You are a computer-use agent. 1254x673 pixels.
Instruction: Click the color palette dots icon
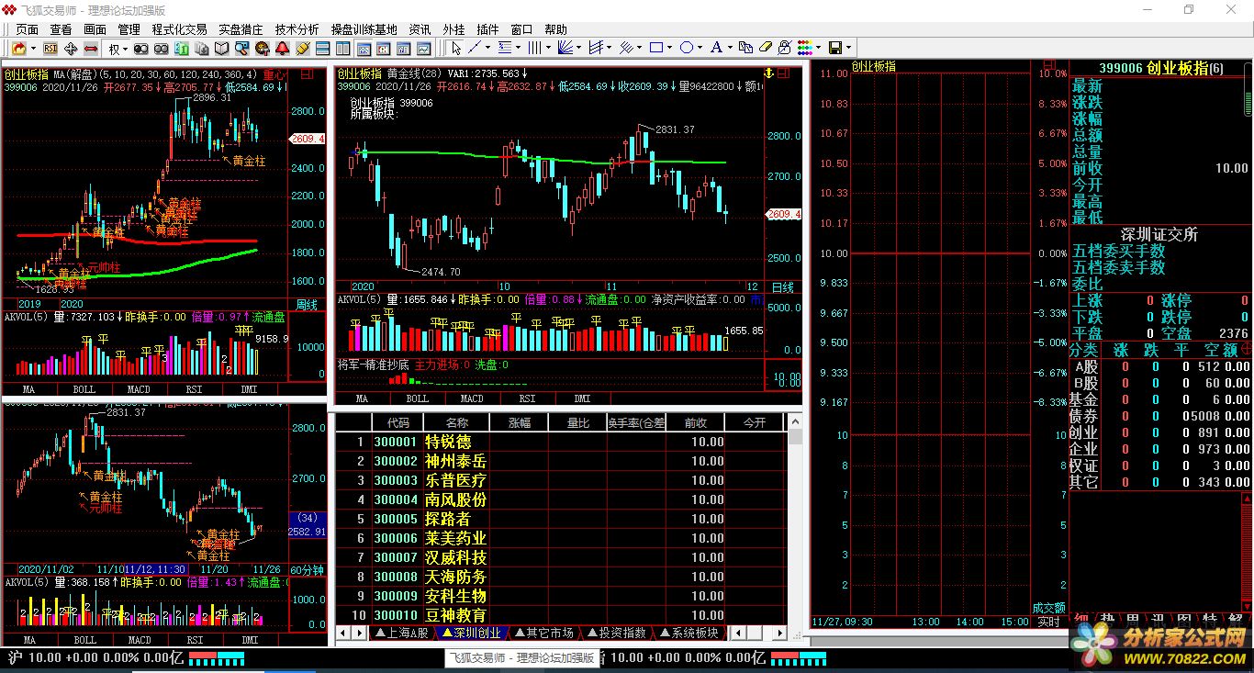coord(804,48)
